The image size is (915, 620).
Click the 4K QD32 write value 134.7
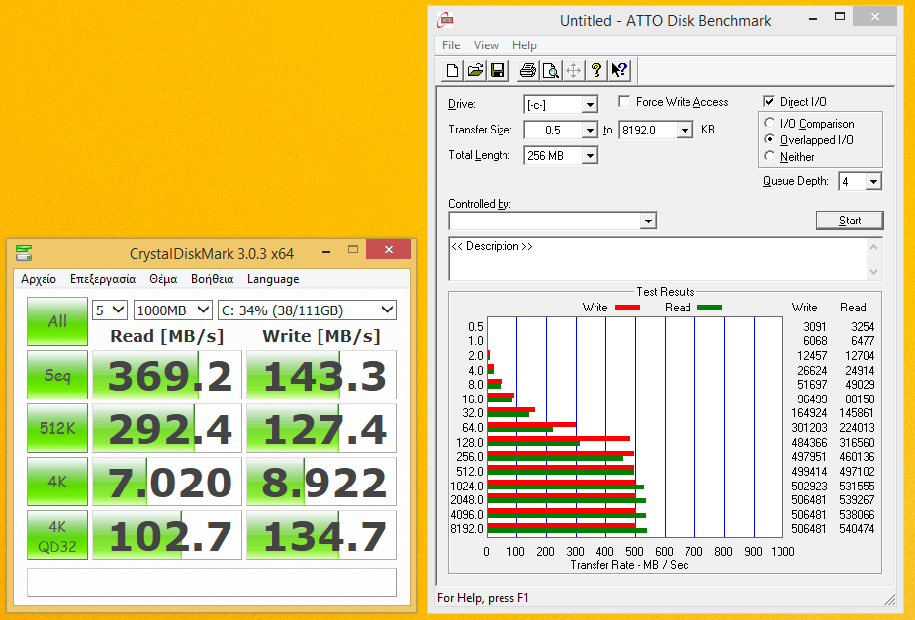click(321, 535)
